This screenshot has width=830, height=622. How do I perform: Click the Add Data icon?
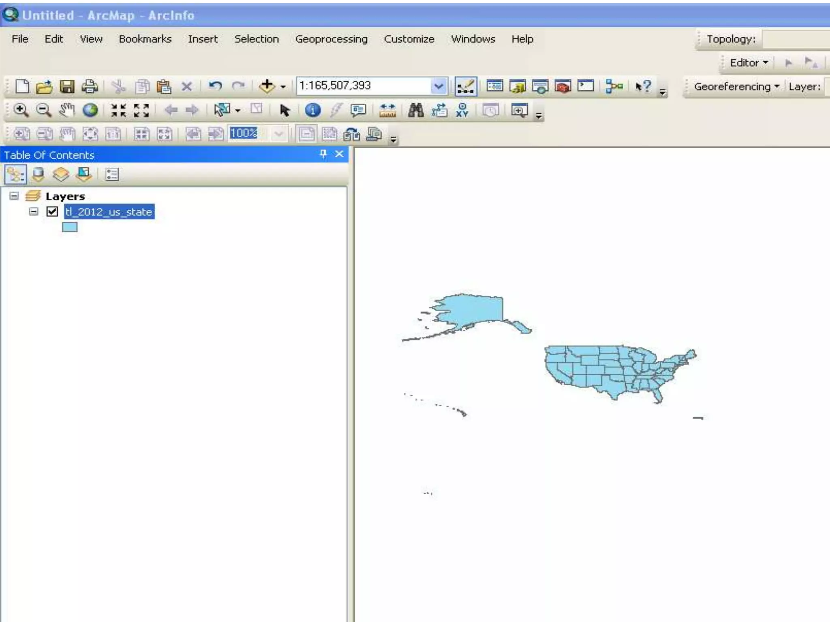click(x=267, y=86)
